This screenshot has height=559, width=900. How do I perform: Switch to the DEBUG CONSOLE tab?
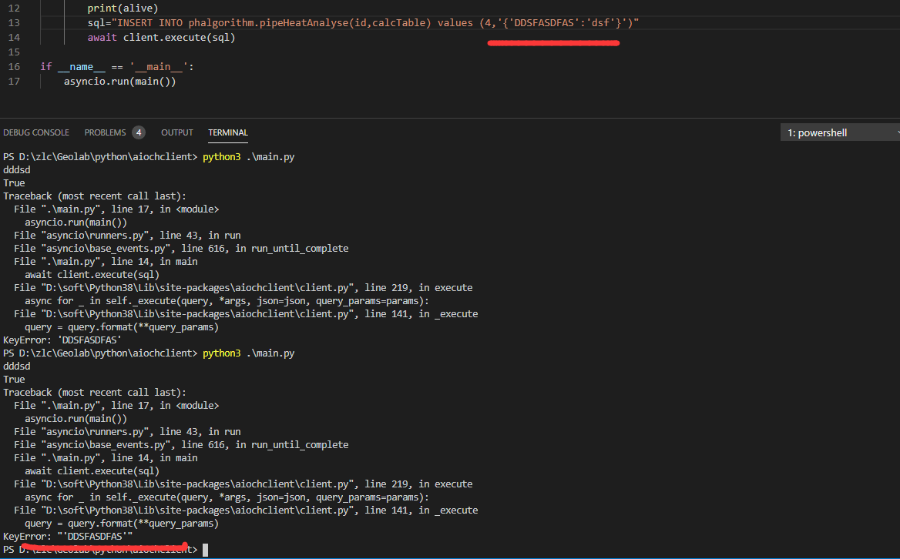pos(36,132)
